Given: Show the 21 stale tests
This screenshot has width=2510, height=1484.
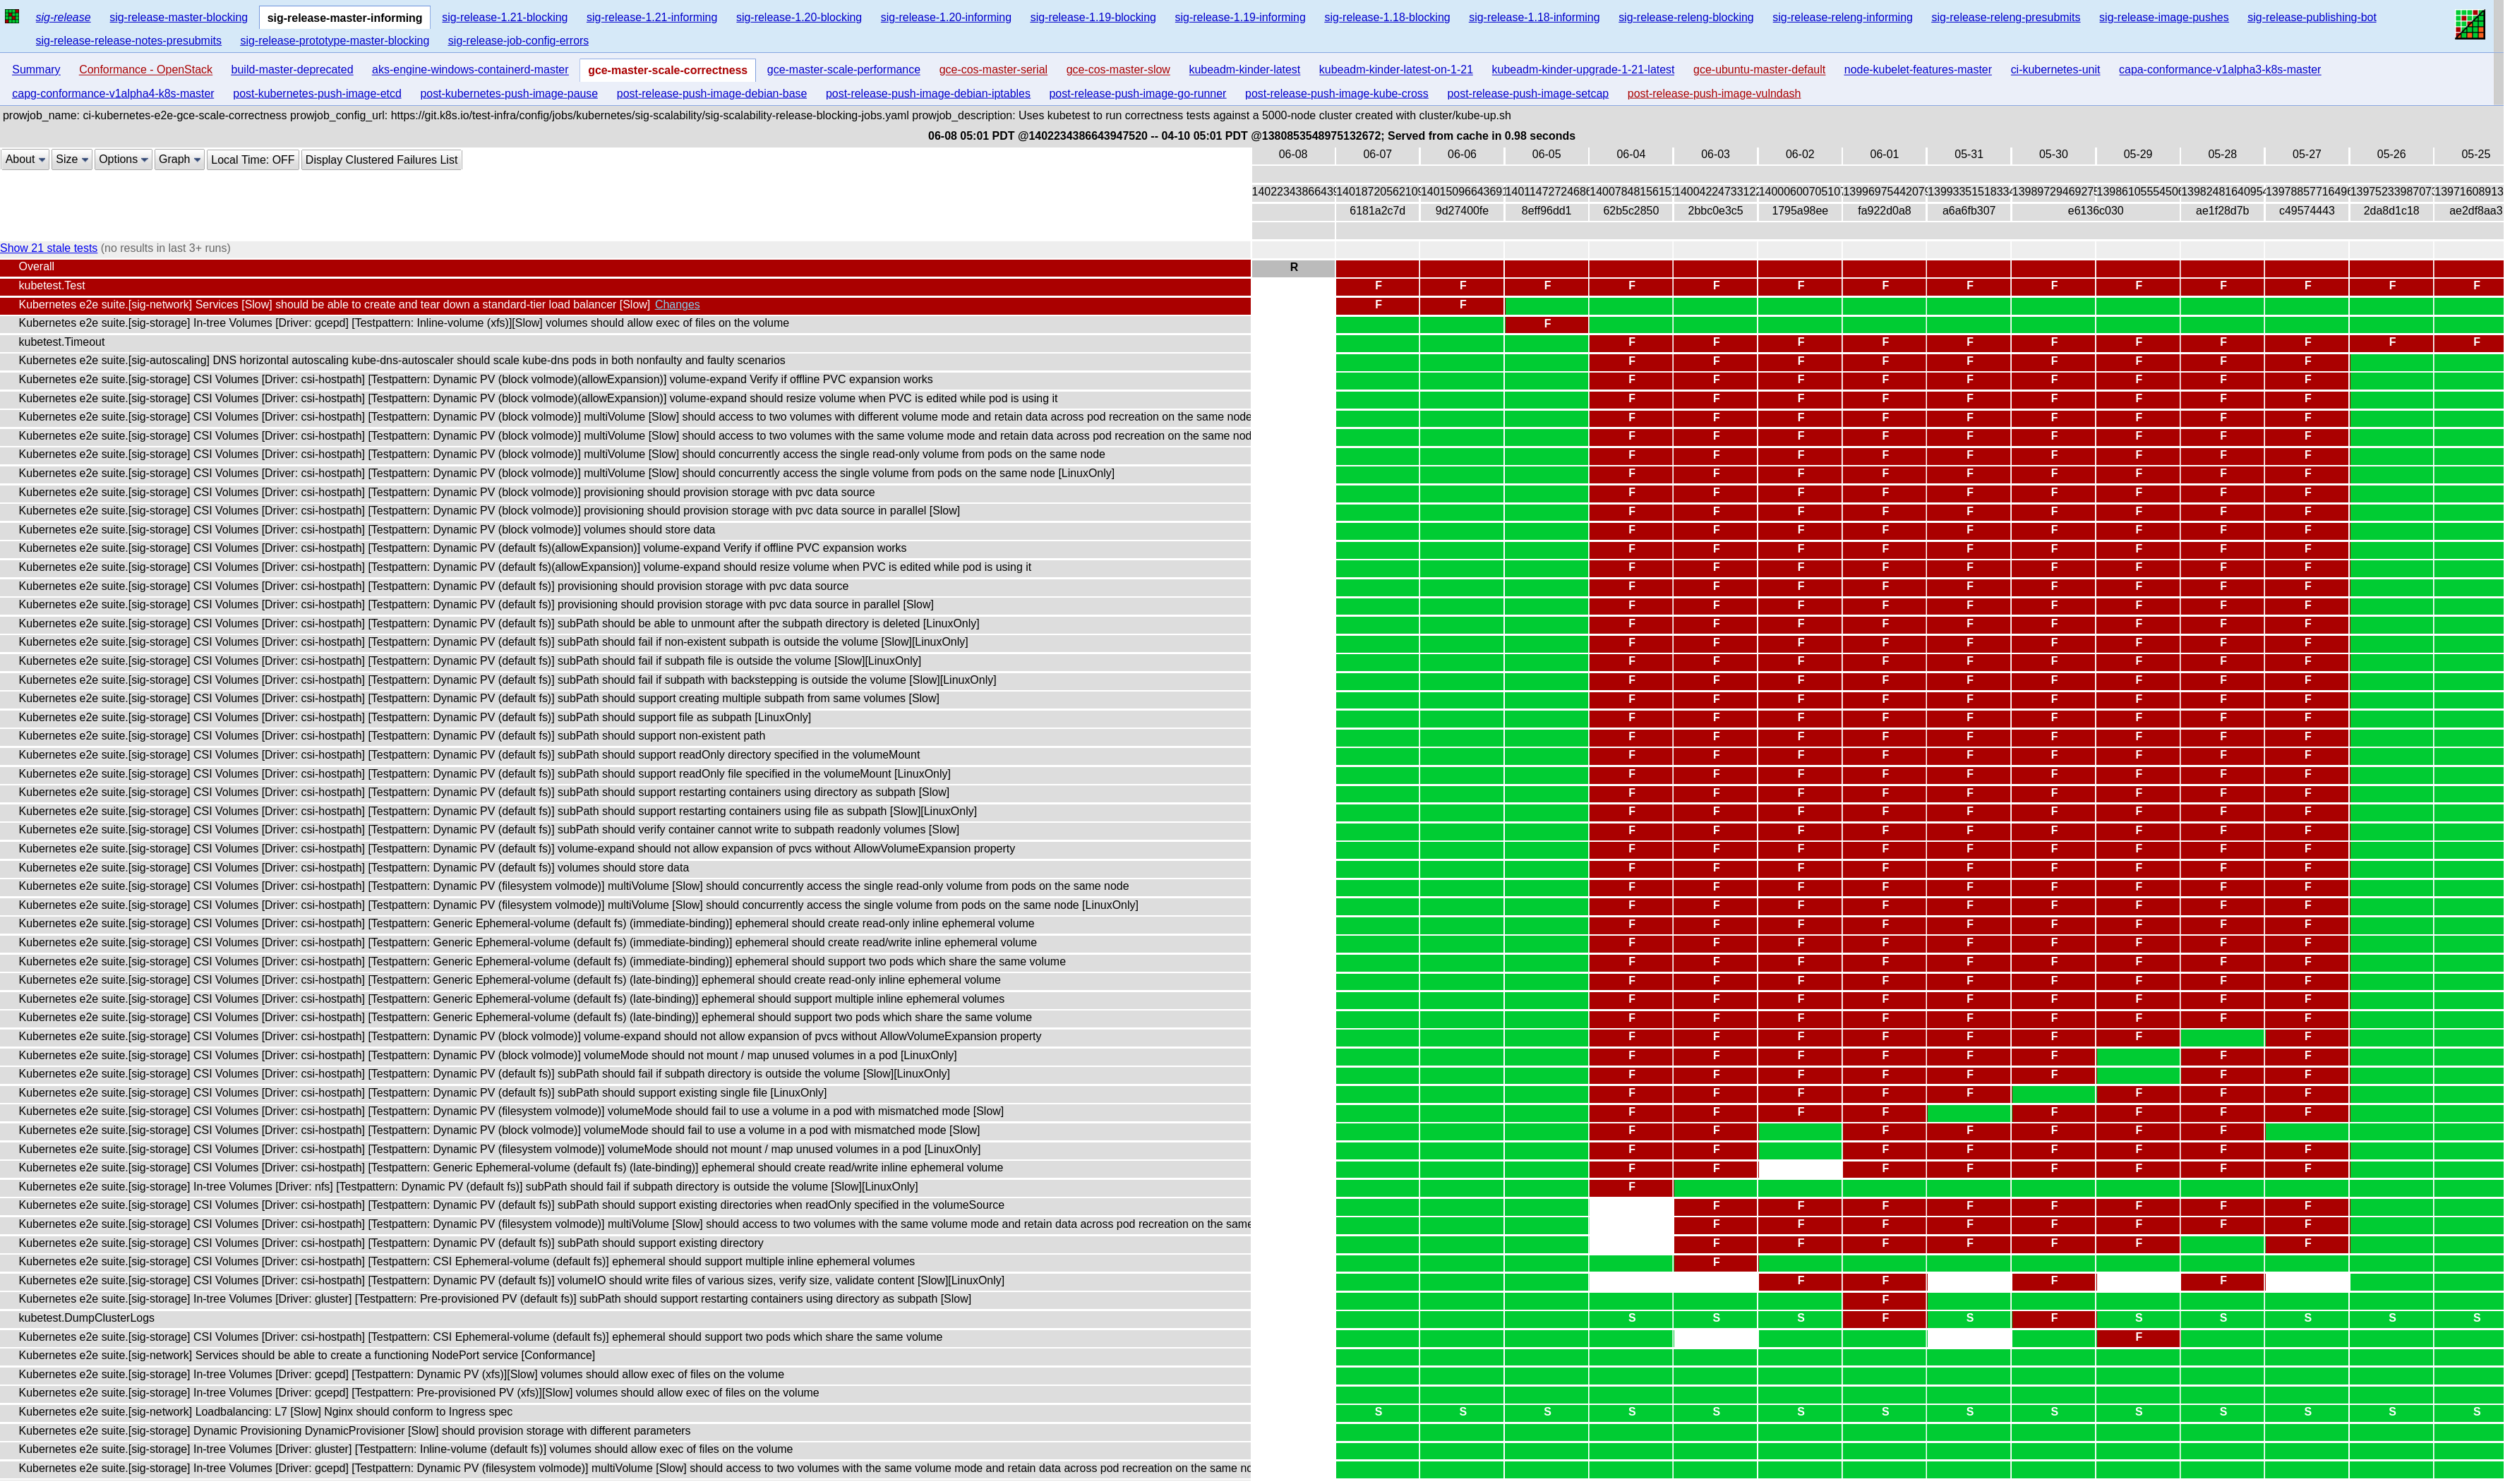Looking at the screenshot, I should (x=49, y=248).
